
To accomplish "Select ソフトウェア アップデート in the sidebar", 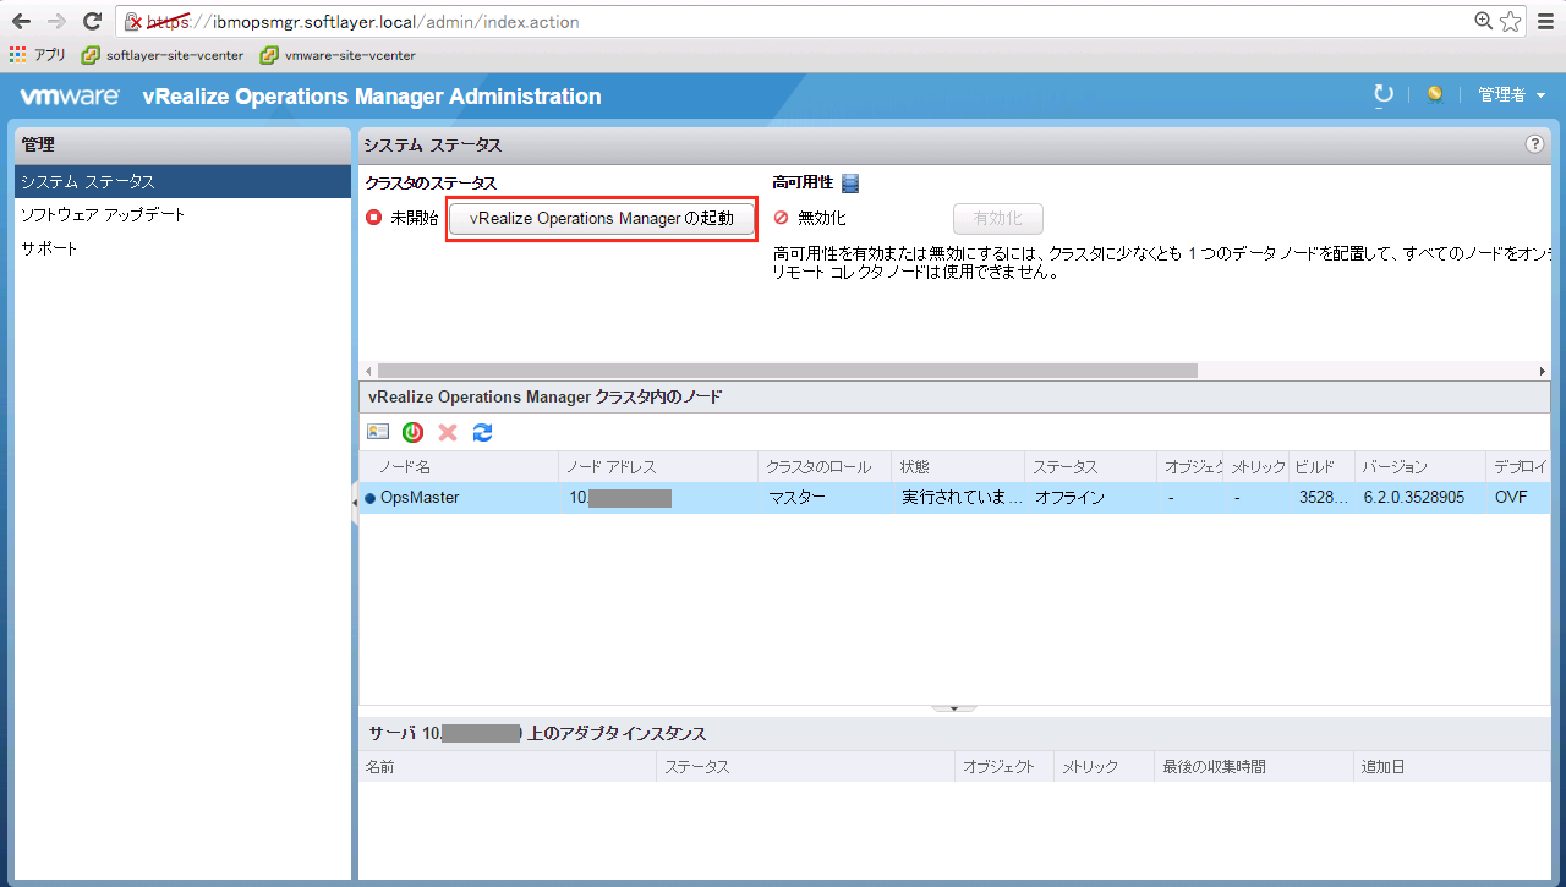I will click(102, 214).
